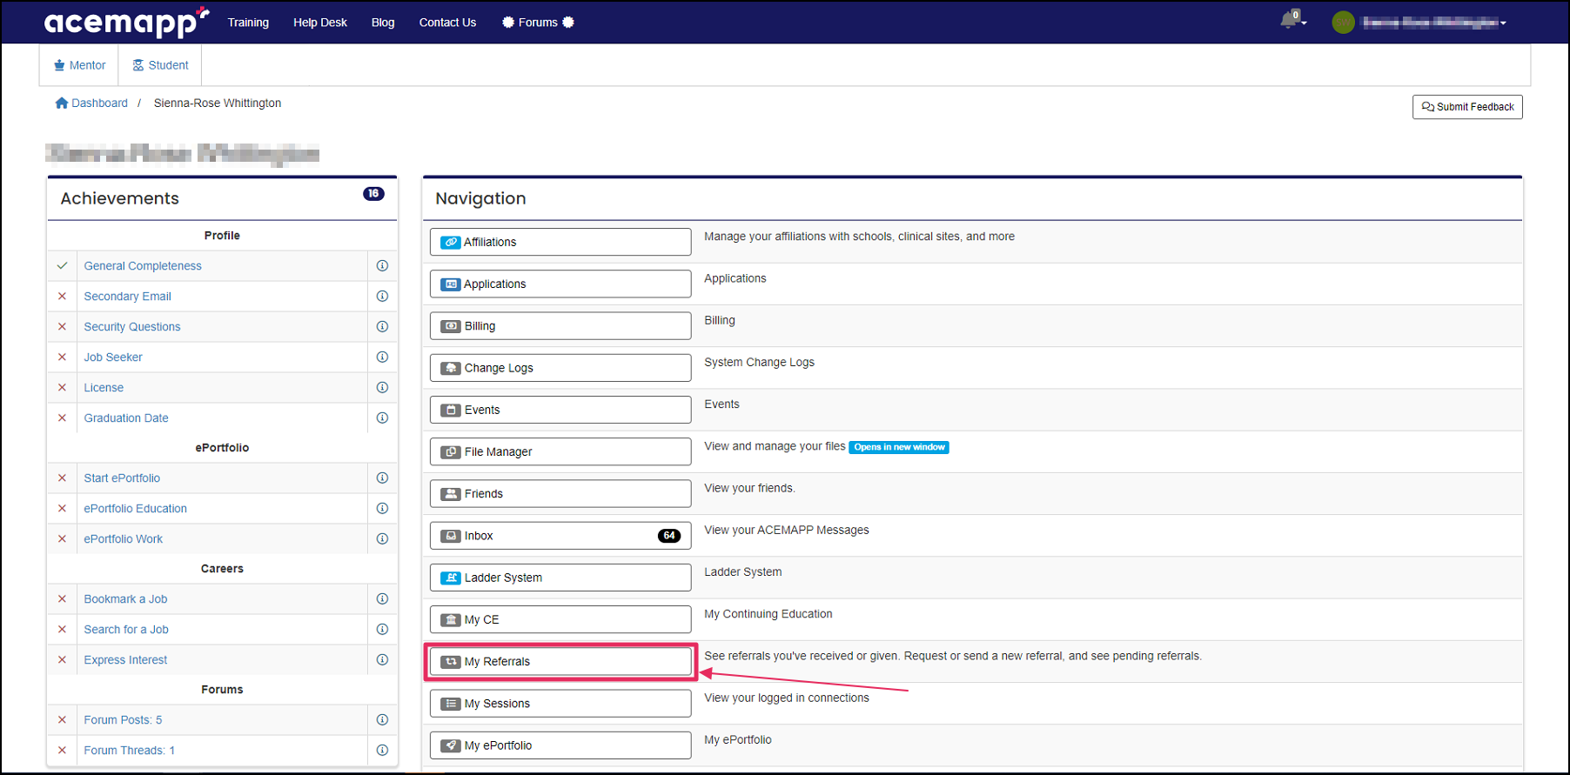The width and height of the screenshot is (1570, 775).
Task: Click the Express Interest link
Action: pos(125,660)
